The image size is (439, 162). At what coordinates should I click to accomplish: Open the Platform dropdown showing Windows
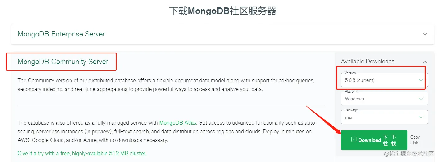(x=381, y=99)
